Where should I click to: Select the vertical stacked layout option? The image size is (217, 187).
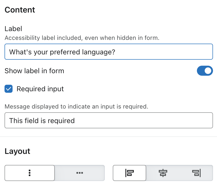tap(30, 173)
